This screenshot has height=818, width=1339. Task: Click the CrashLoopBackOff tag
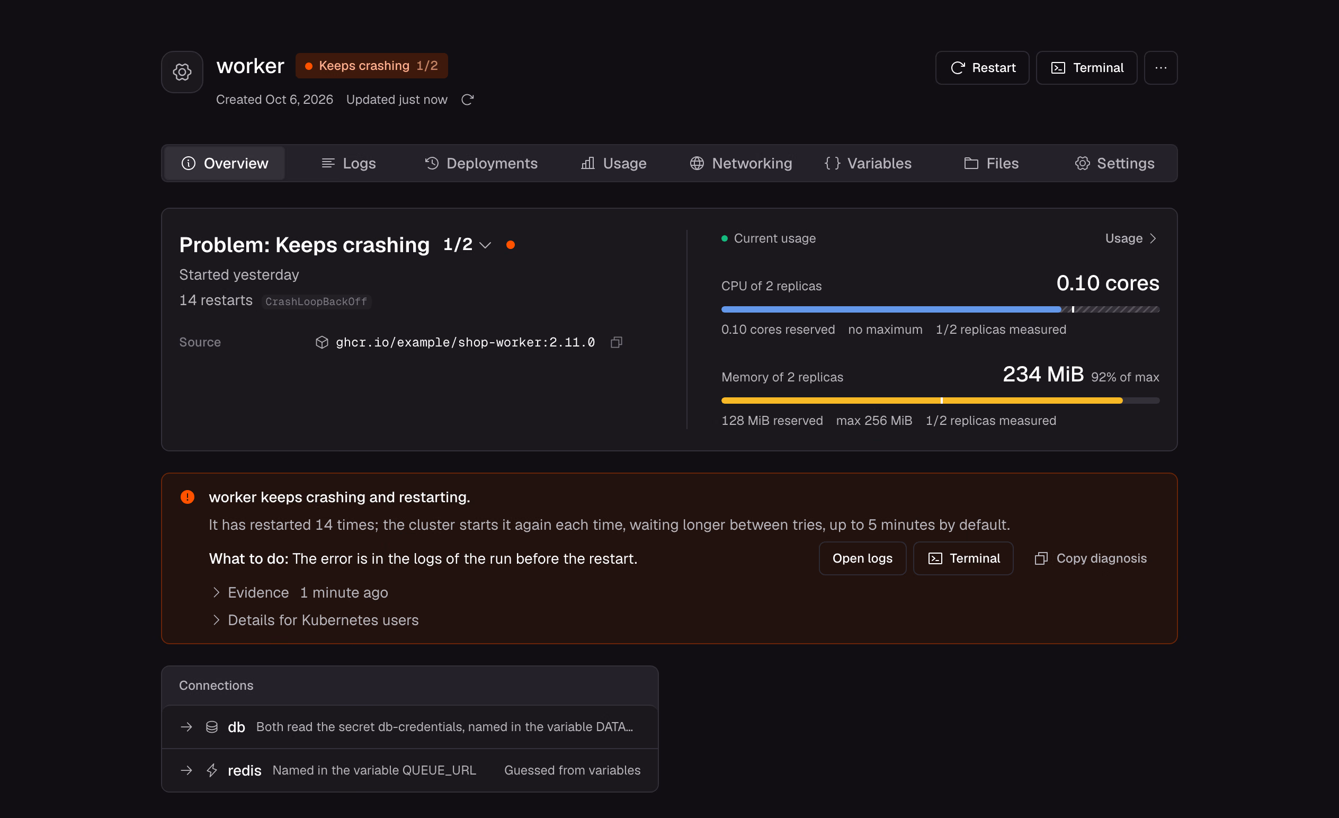tap(316, 301)
